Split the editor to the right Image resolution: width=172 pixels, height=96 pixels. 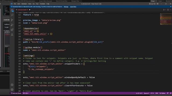point(168,10)
